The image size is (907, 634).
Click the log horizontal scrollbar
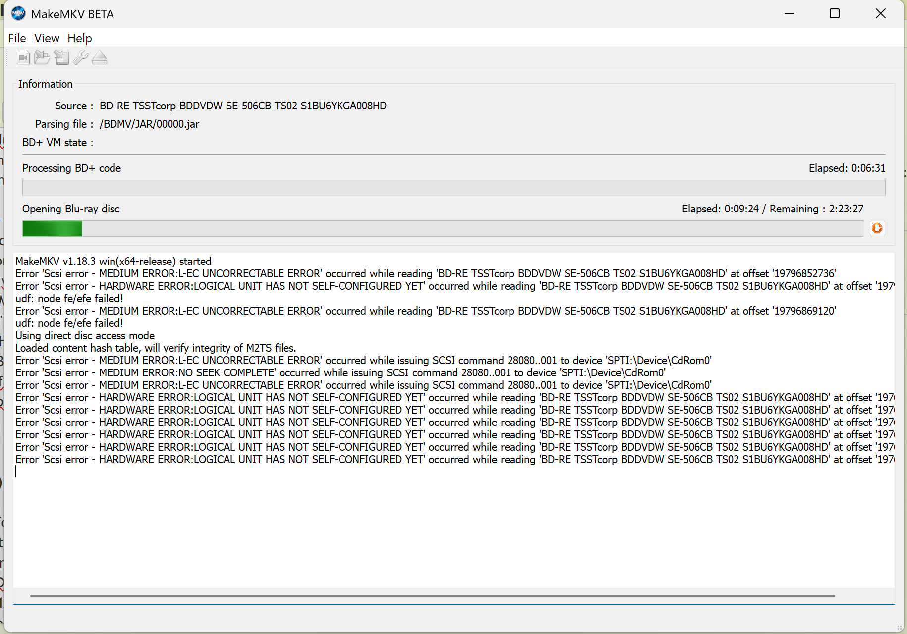(432, 596)
